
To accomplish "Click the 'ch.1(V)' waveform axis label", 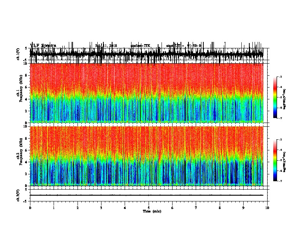I will tap(18, 54).
